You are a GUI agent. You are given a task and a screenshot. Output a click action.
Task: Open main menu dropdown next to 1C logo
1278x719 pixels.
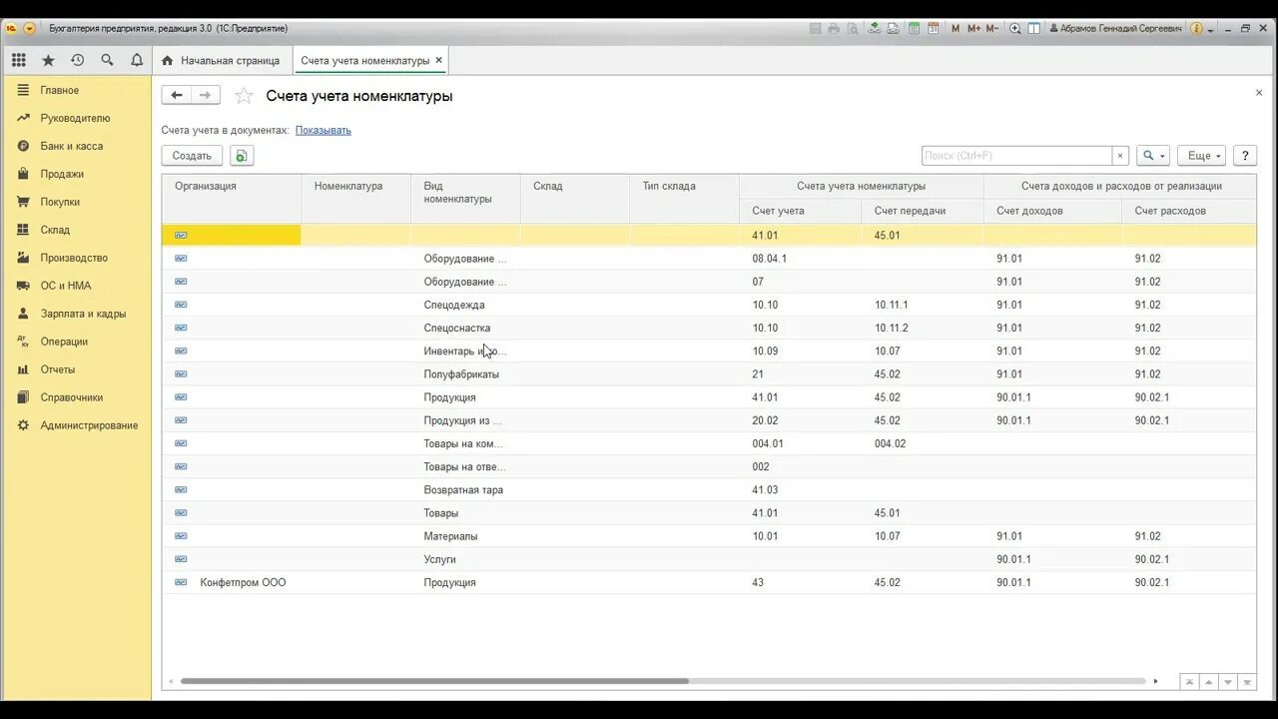(x=29, y=29)
